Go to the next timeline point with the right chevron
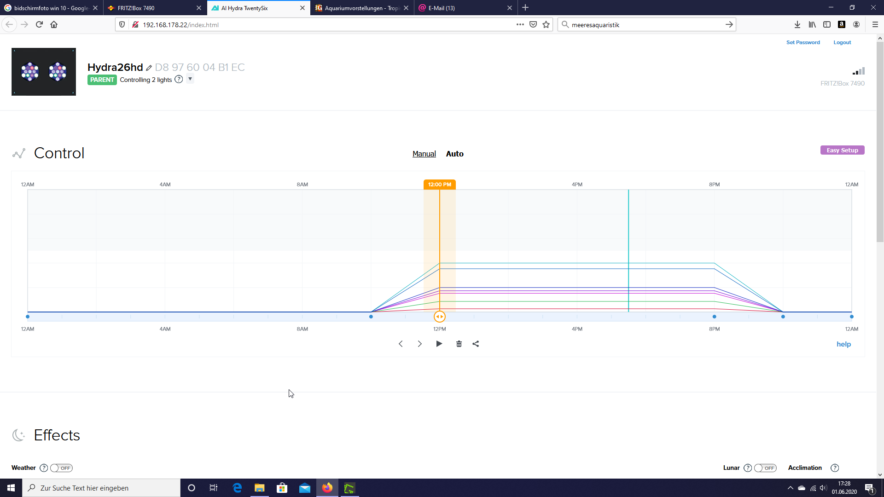This screenshot has height=497, width=884. tap(419, 344)
